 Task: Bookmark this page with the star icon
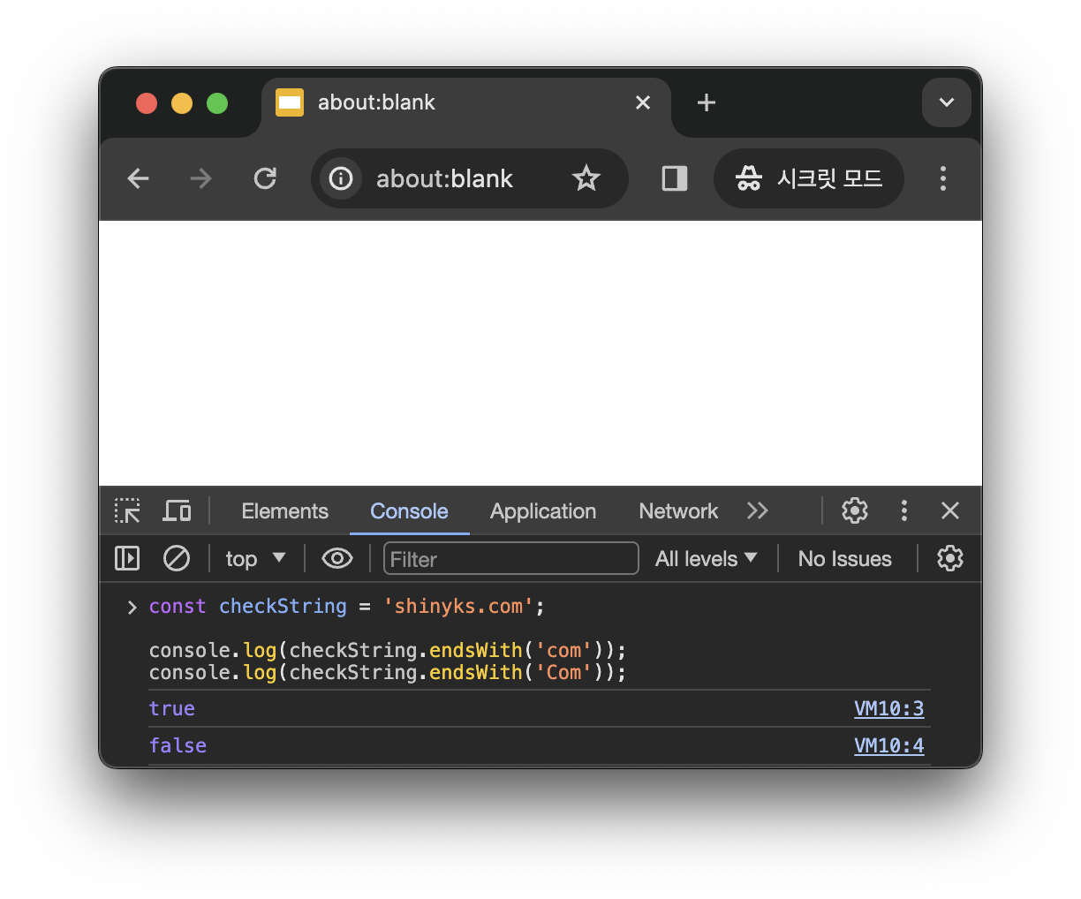586,178
